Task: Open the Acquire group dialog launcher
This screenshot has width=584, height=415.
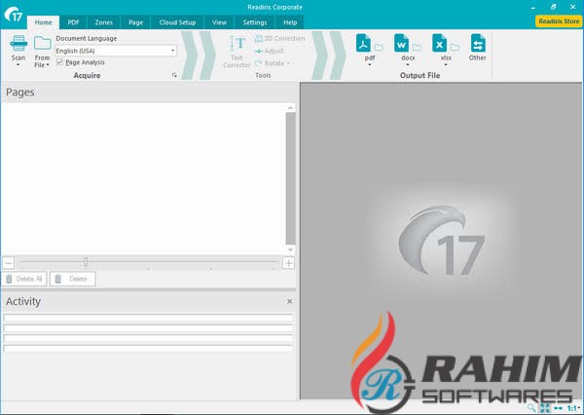Action: (174, 75)
